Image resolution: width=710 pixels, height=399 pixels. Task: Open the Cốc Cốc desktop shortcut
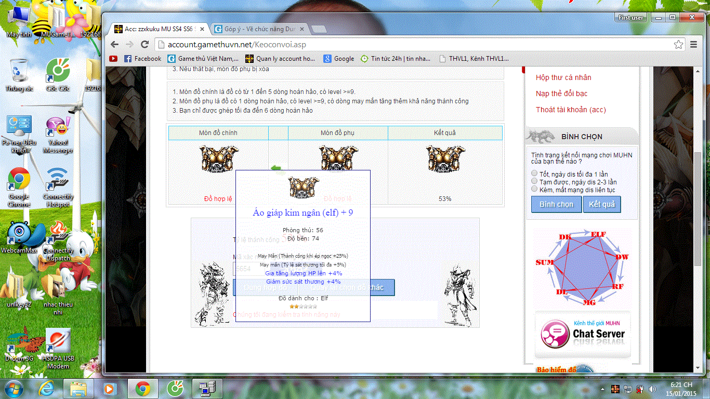coord(58,75)
